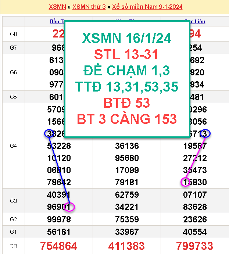Open the Bạc Liêu province link
The width and height of the screenshot is (229, 254).
click(x=197, y=21)
